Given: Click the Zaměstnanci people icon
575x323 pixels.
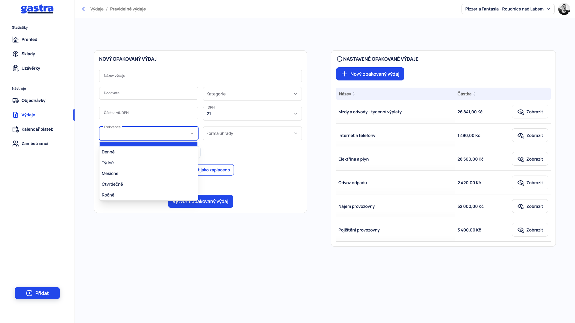Looking at the screenshot, I should (x=16, y=144).
